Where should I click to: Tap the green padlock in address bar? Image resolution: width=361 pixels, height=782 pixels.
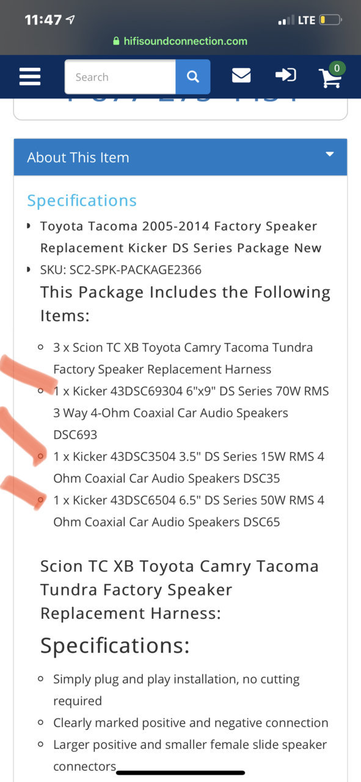click(x=117, y=42)
